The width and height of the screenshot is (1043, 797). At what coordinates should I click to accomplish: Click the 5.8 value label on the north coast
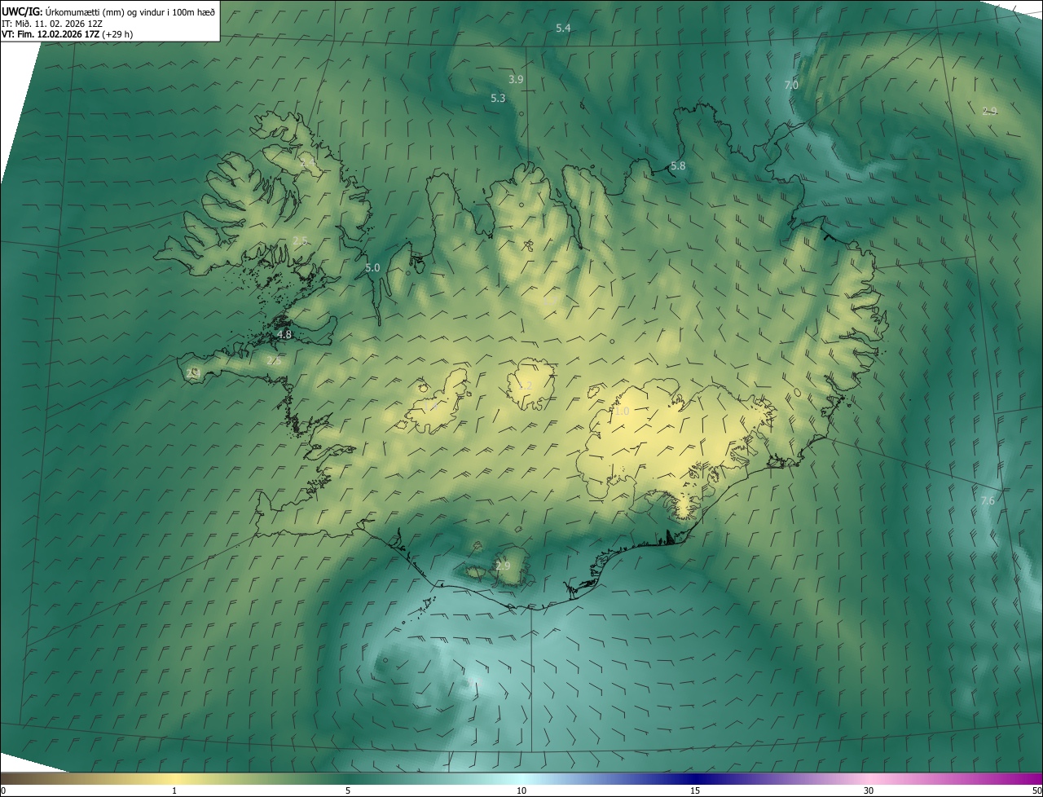678,165
